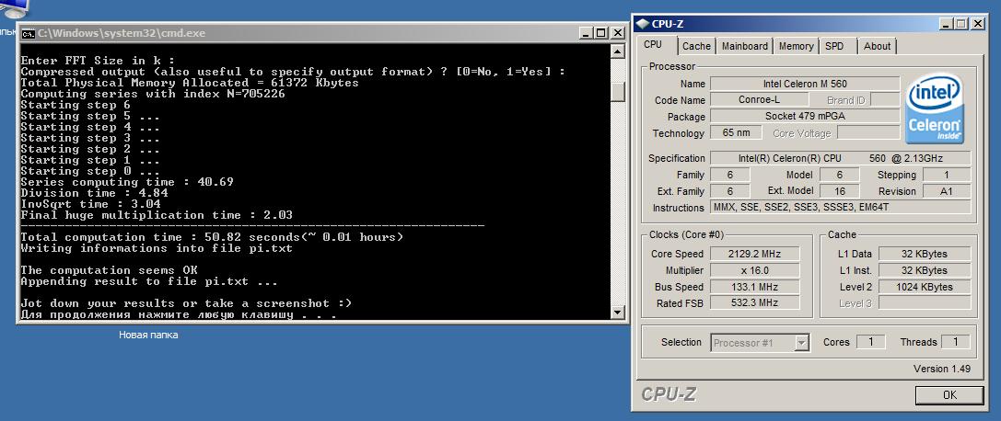Click the cmd.exe window title text
The height and width of the screenshot is (421, 1001).
122,33
